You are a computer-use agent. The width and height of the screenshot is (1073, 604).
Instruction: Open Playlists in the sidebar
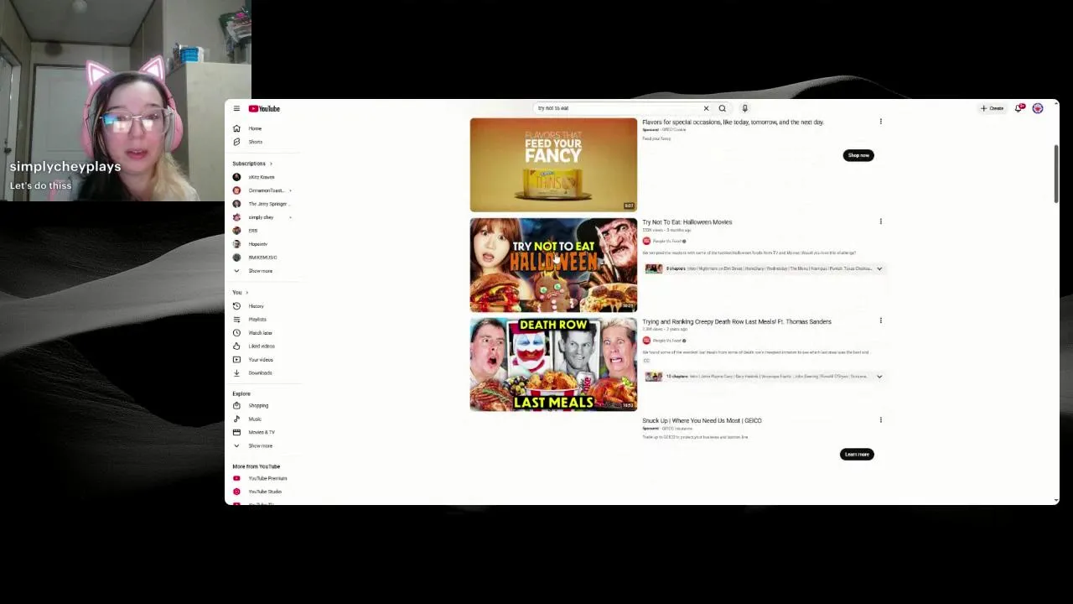257,320
